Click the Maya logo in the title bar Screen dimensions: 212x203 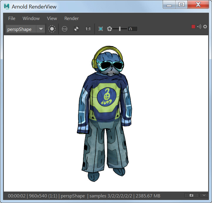(6, 6)
